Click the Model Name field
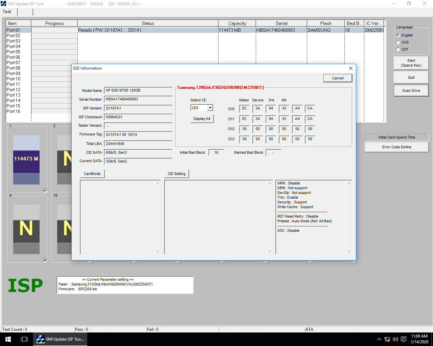The height and width of the screenshot is (346, 433). [x=138, y=91]
